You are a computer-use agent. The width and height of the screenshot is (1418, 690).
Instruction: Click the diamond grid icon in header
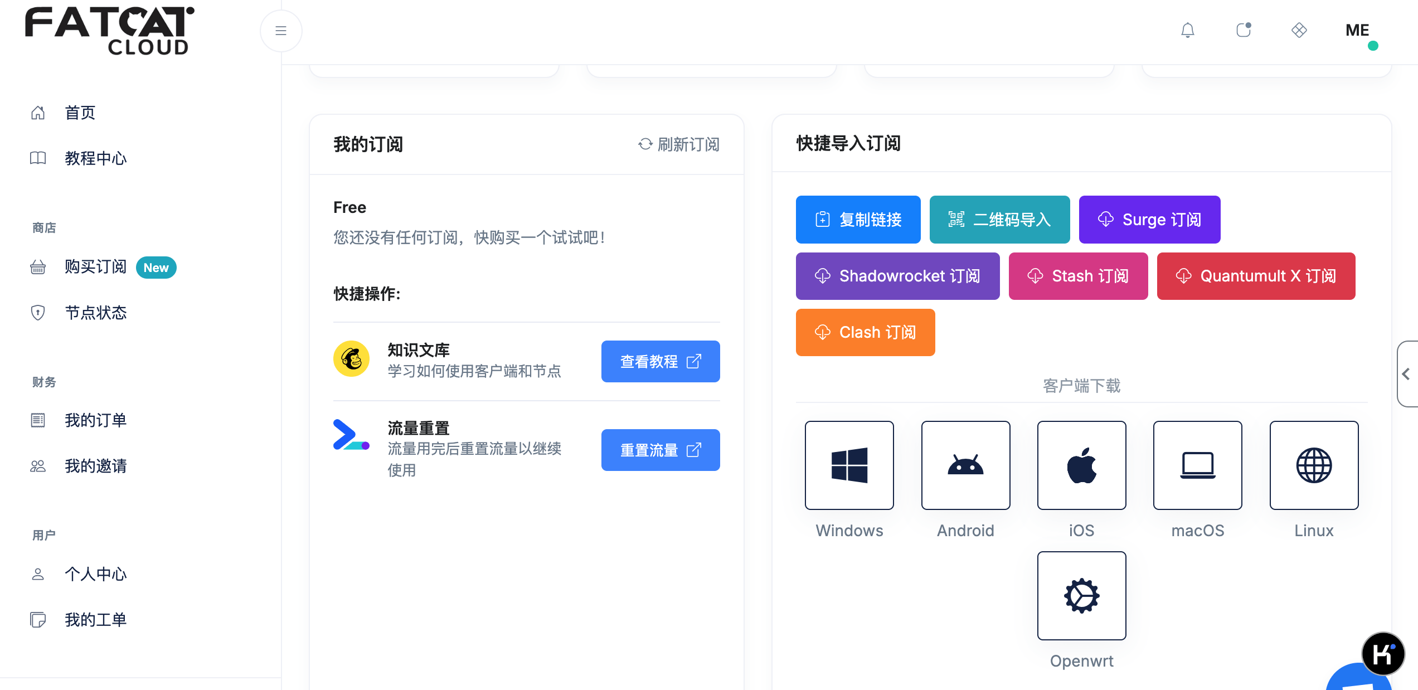1299,30
